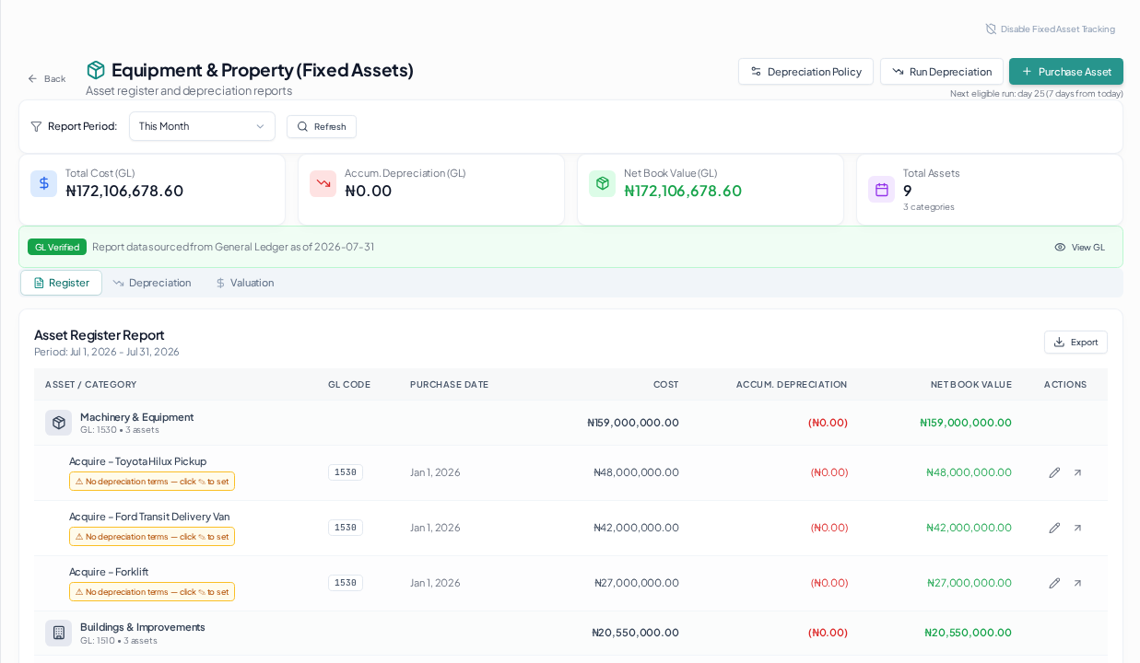Image resolution: width=1140 pixels, height=663 pixels.
Task: Collapse the Machinery & Equipment category row
Action: (x=570, y=423)
